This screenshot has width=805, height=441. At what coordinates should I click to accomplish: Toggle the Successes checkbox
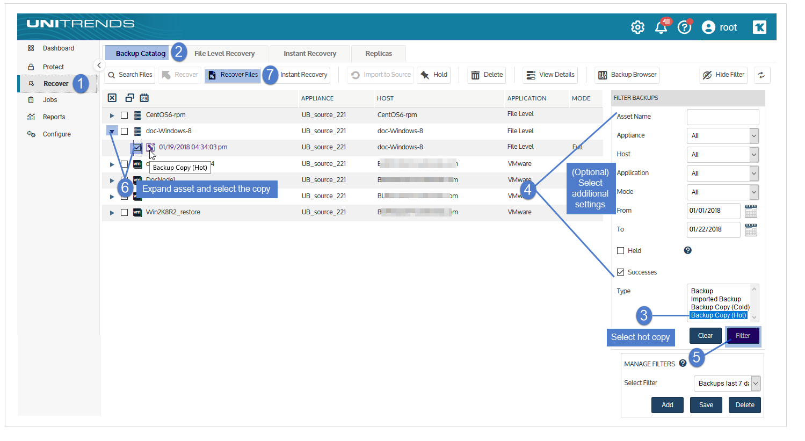[x=620, y=272]
